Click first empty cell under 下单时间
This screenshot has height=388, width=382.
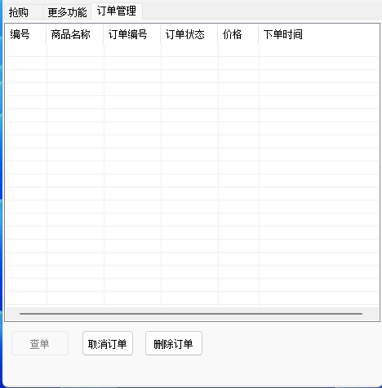319,51
